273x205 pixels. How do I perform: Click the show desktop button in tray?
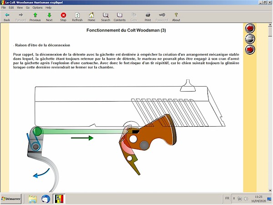point(269,199)
